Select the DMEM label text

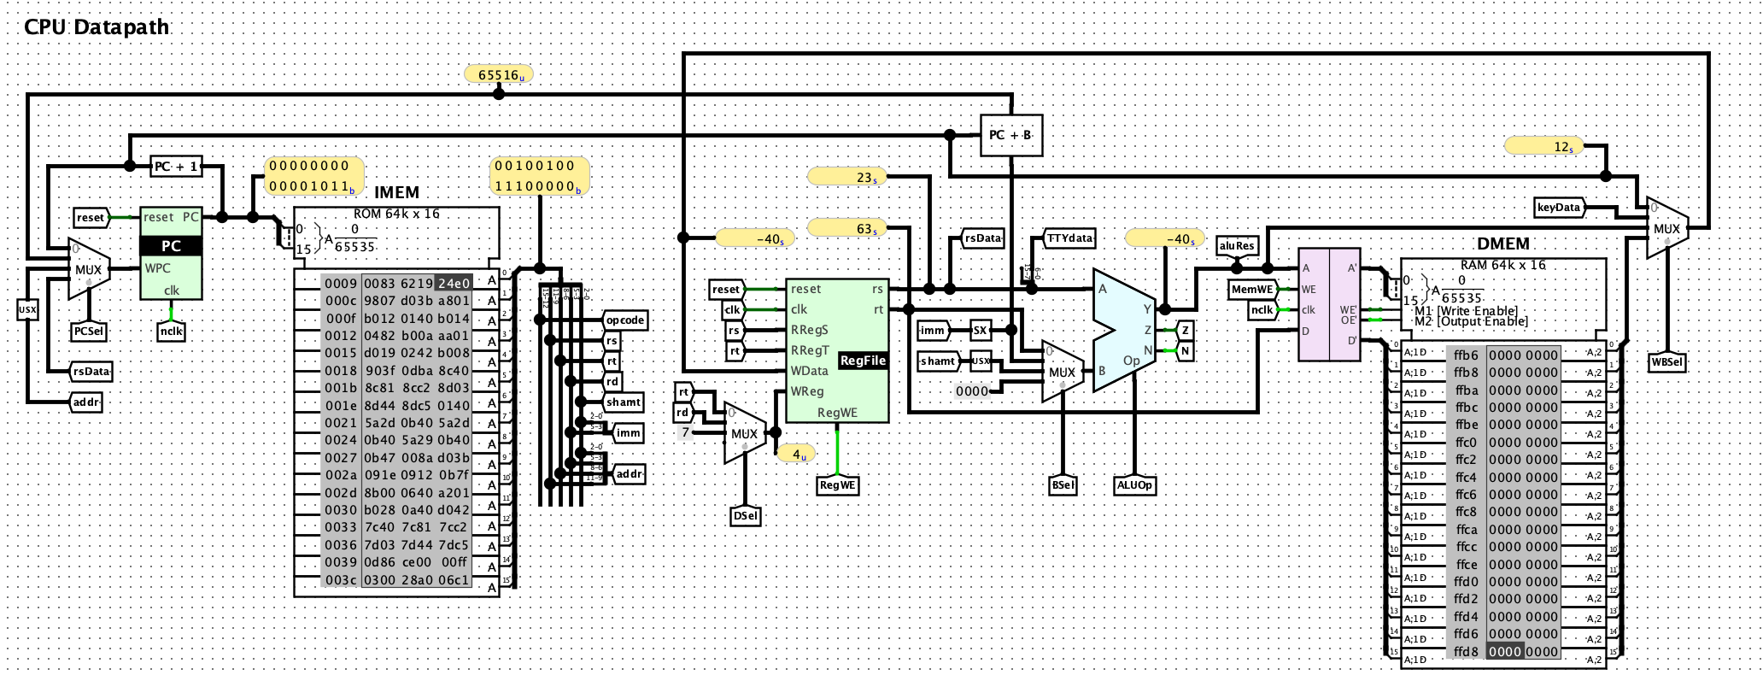[x=1503, y=244]
